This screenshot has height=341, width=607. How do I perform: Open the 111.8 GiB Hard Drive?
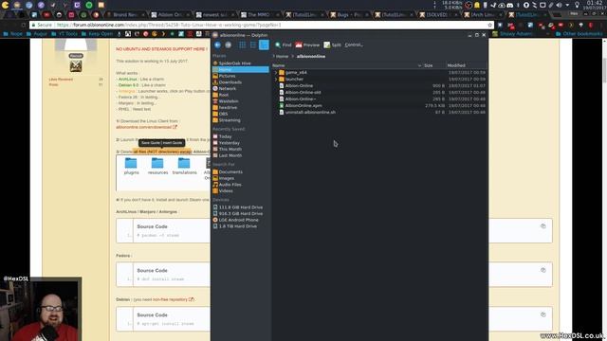pyautogui.click(x=240, y=207)
